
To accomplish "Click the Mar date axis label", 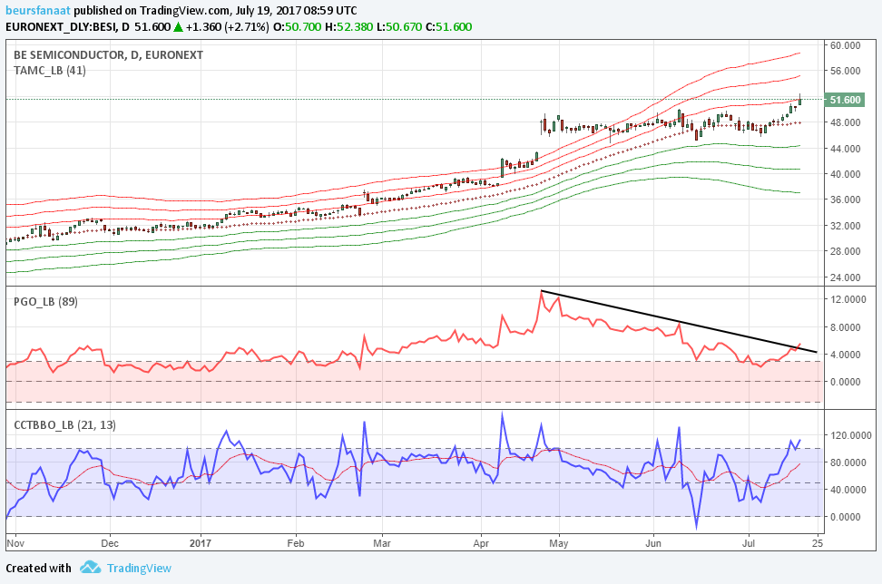I will tap(382, 543).
